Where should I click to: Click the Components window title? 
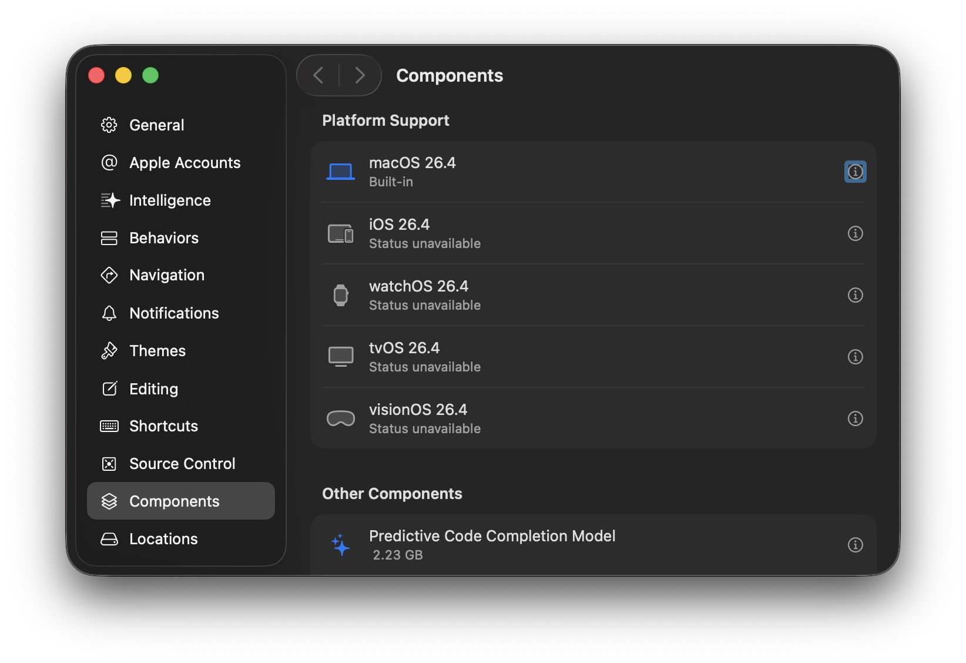[450, 75]
